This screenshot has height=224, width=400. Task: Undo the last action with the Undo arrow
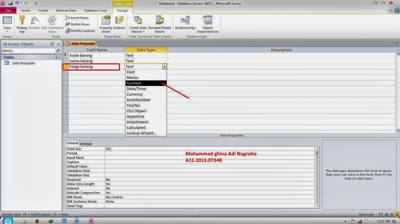(x=17, y=3)
